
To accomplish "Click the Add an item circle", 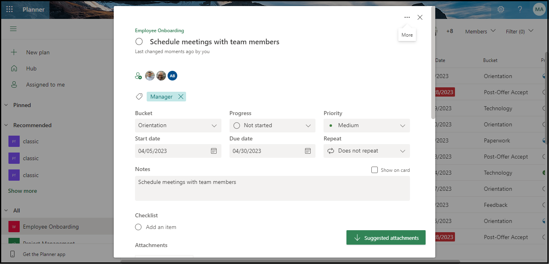I will coord(138,227).
